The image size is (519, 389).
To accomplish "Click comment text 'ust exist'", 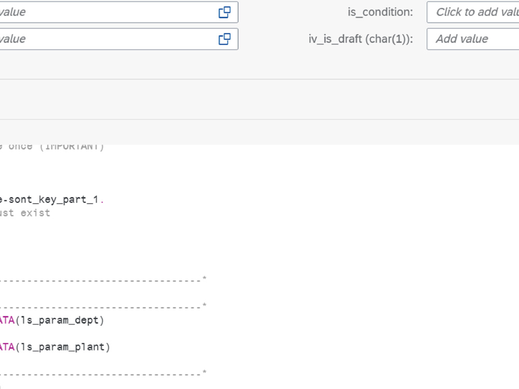I will coord(25,213).
